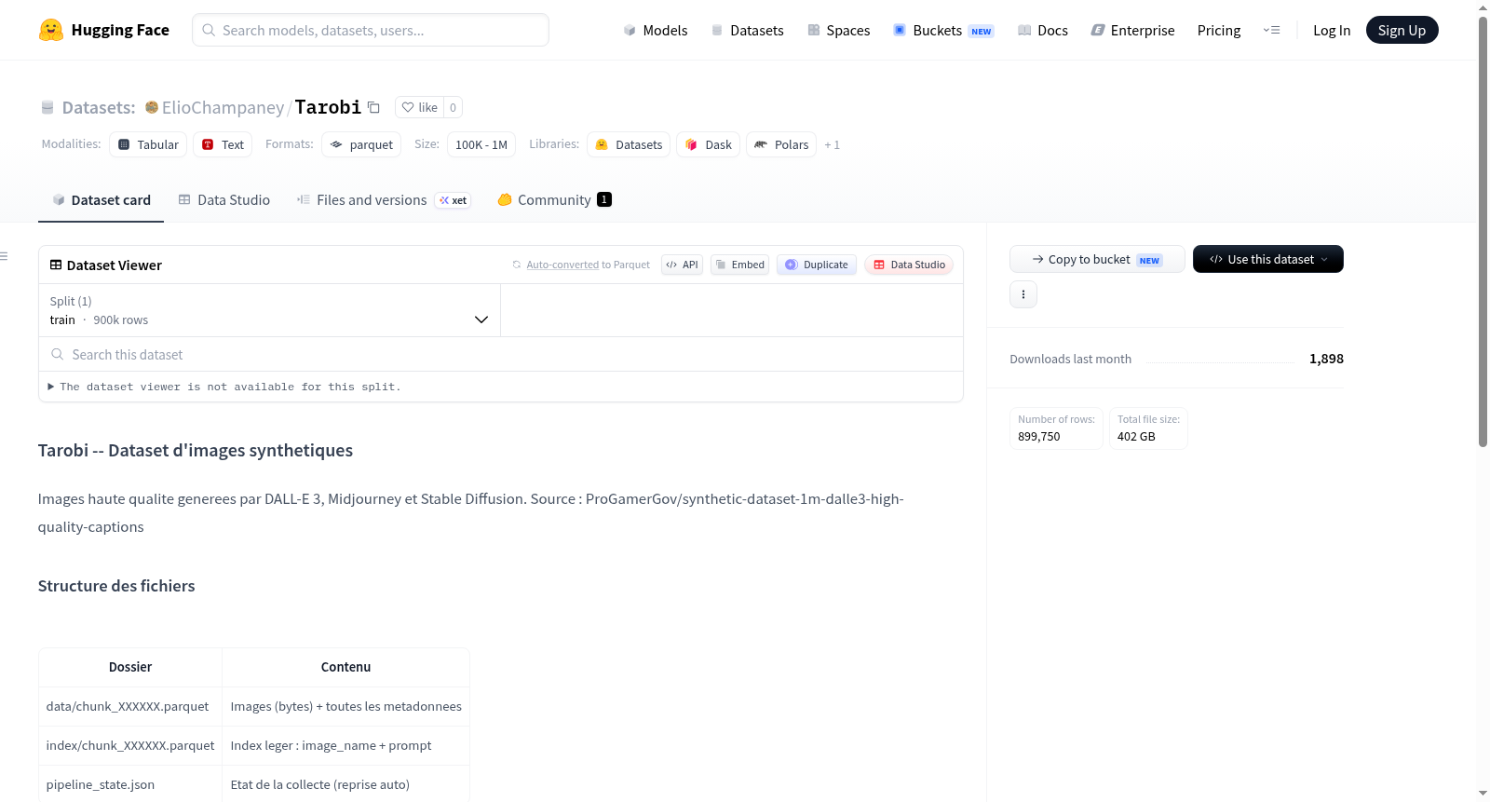This screenshot has height=802, width=1490.
Task: Click the heart like button
Action: coord(419,107)
